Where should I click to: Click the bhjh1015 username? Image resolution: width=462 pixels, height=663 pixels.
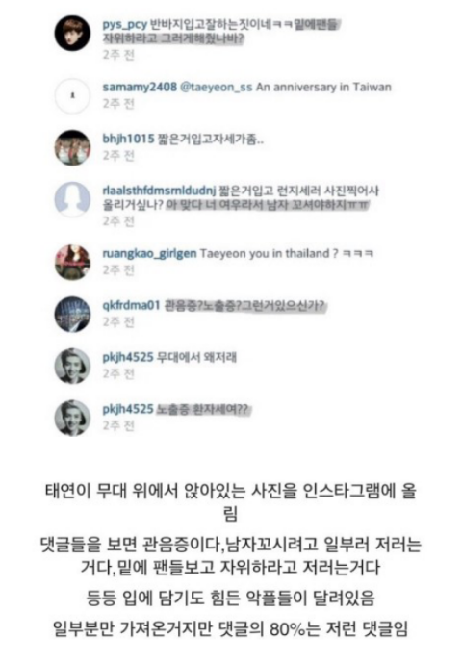click(128, 139)
